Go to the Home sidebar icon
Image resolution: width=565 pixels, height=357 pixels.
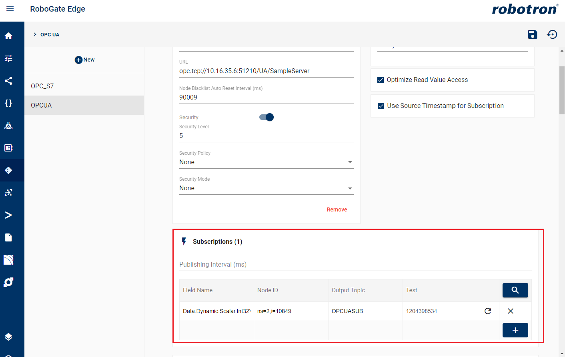coord(8,36)
